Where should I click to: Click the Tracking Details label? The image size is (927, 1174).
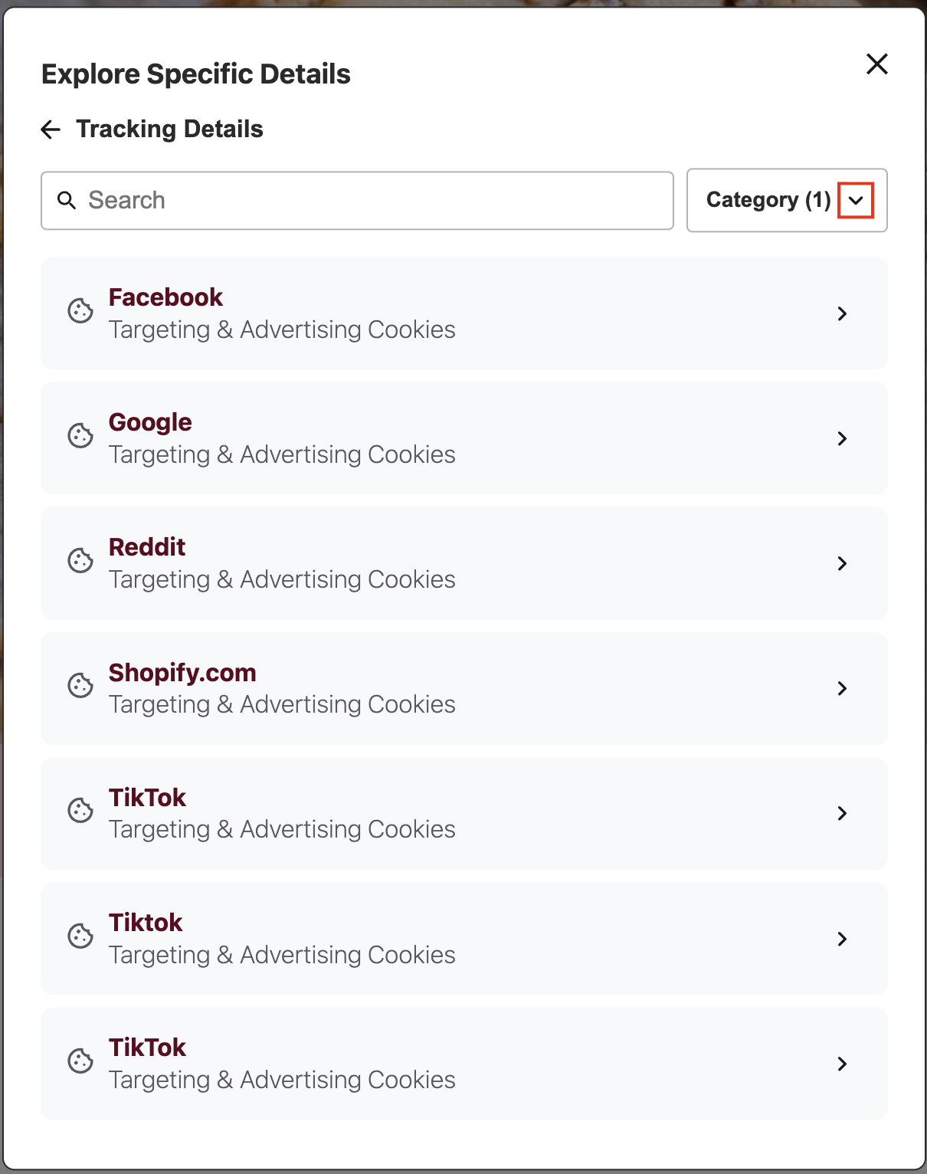tap(169, 129)
